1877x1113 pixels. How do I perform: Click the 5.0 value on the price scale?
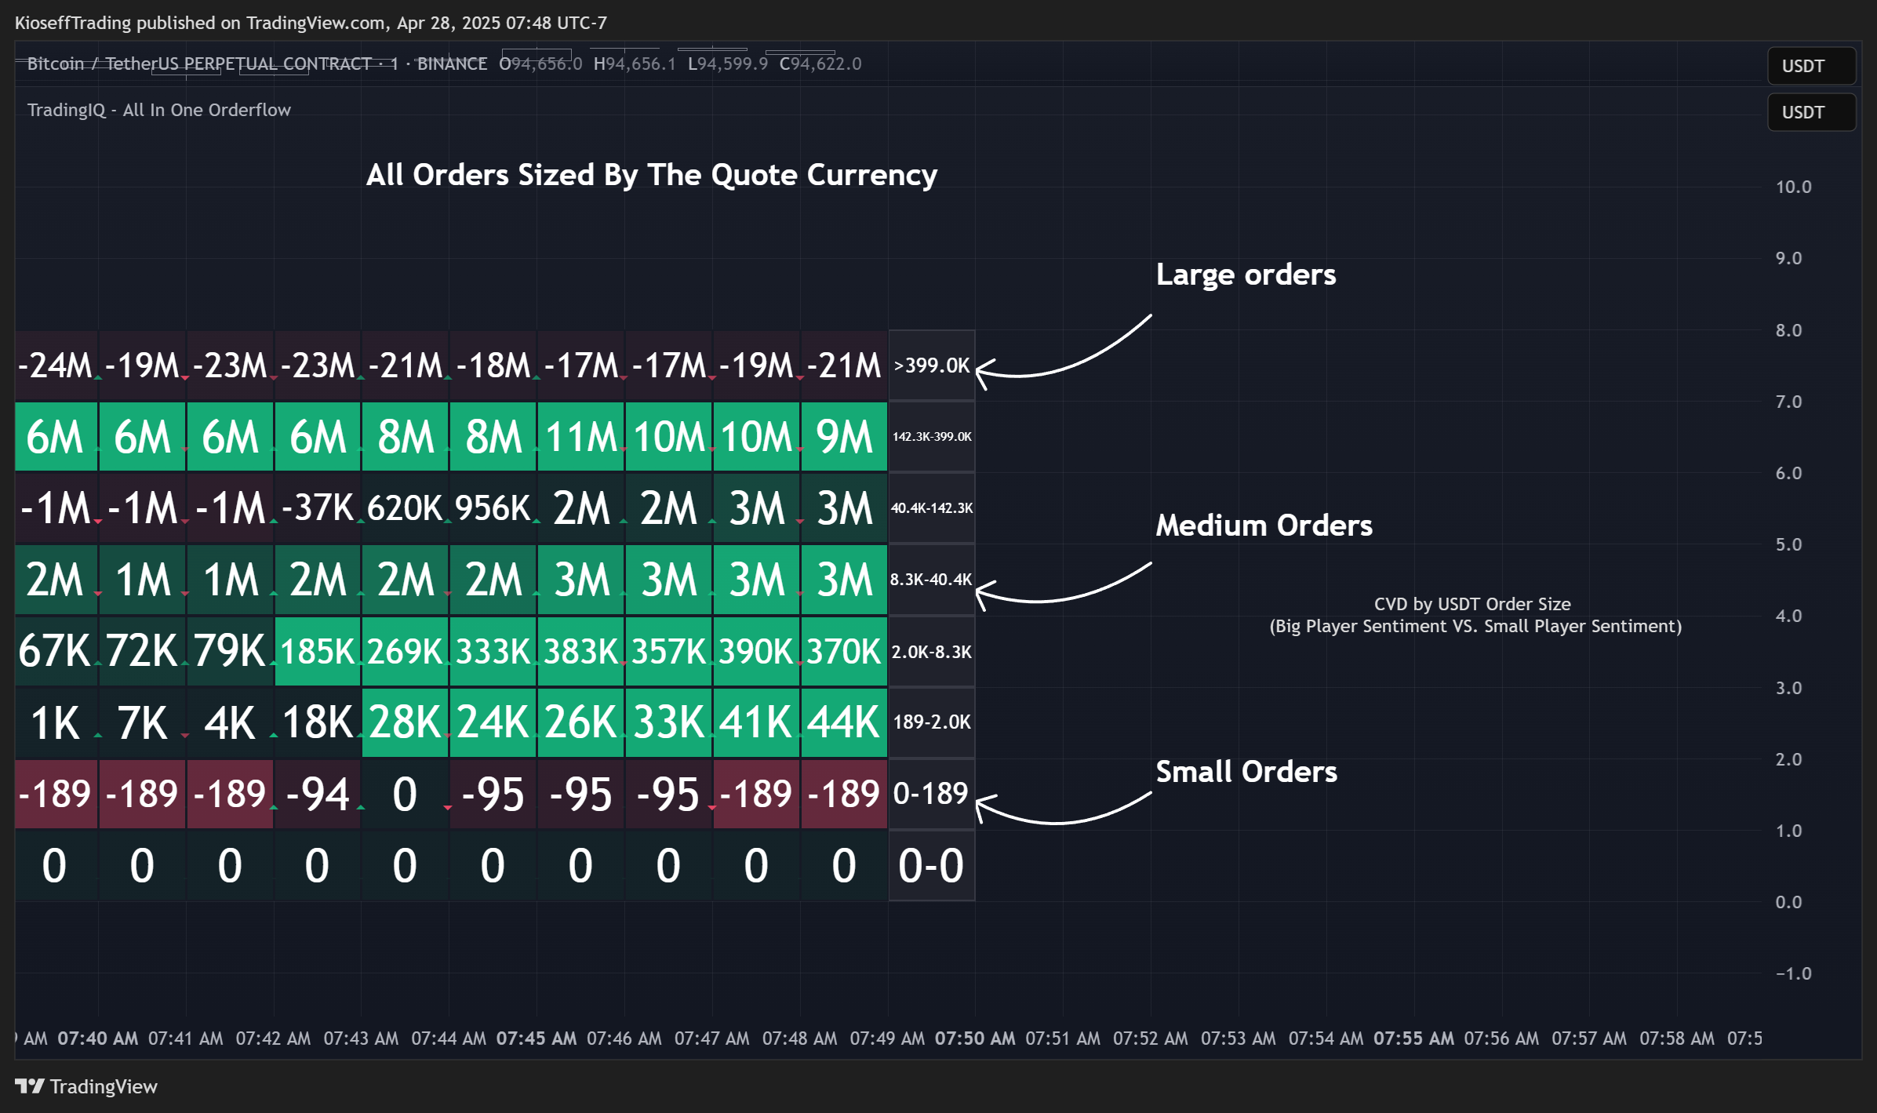point(1789,544)
